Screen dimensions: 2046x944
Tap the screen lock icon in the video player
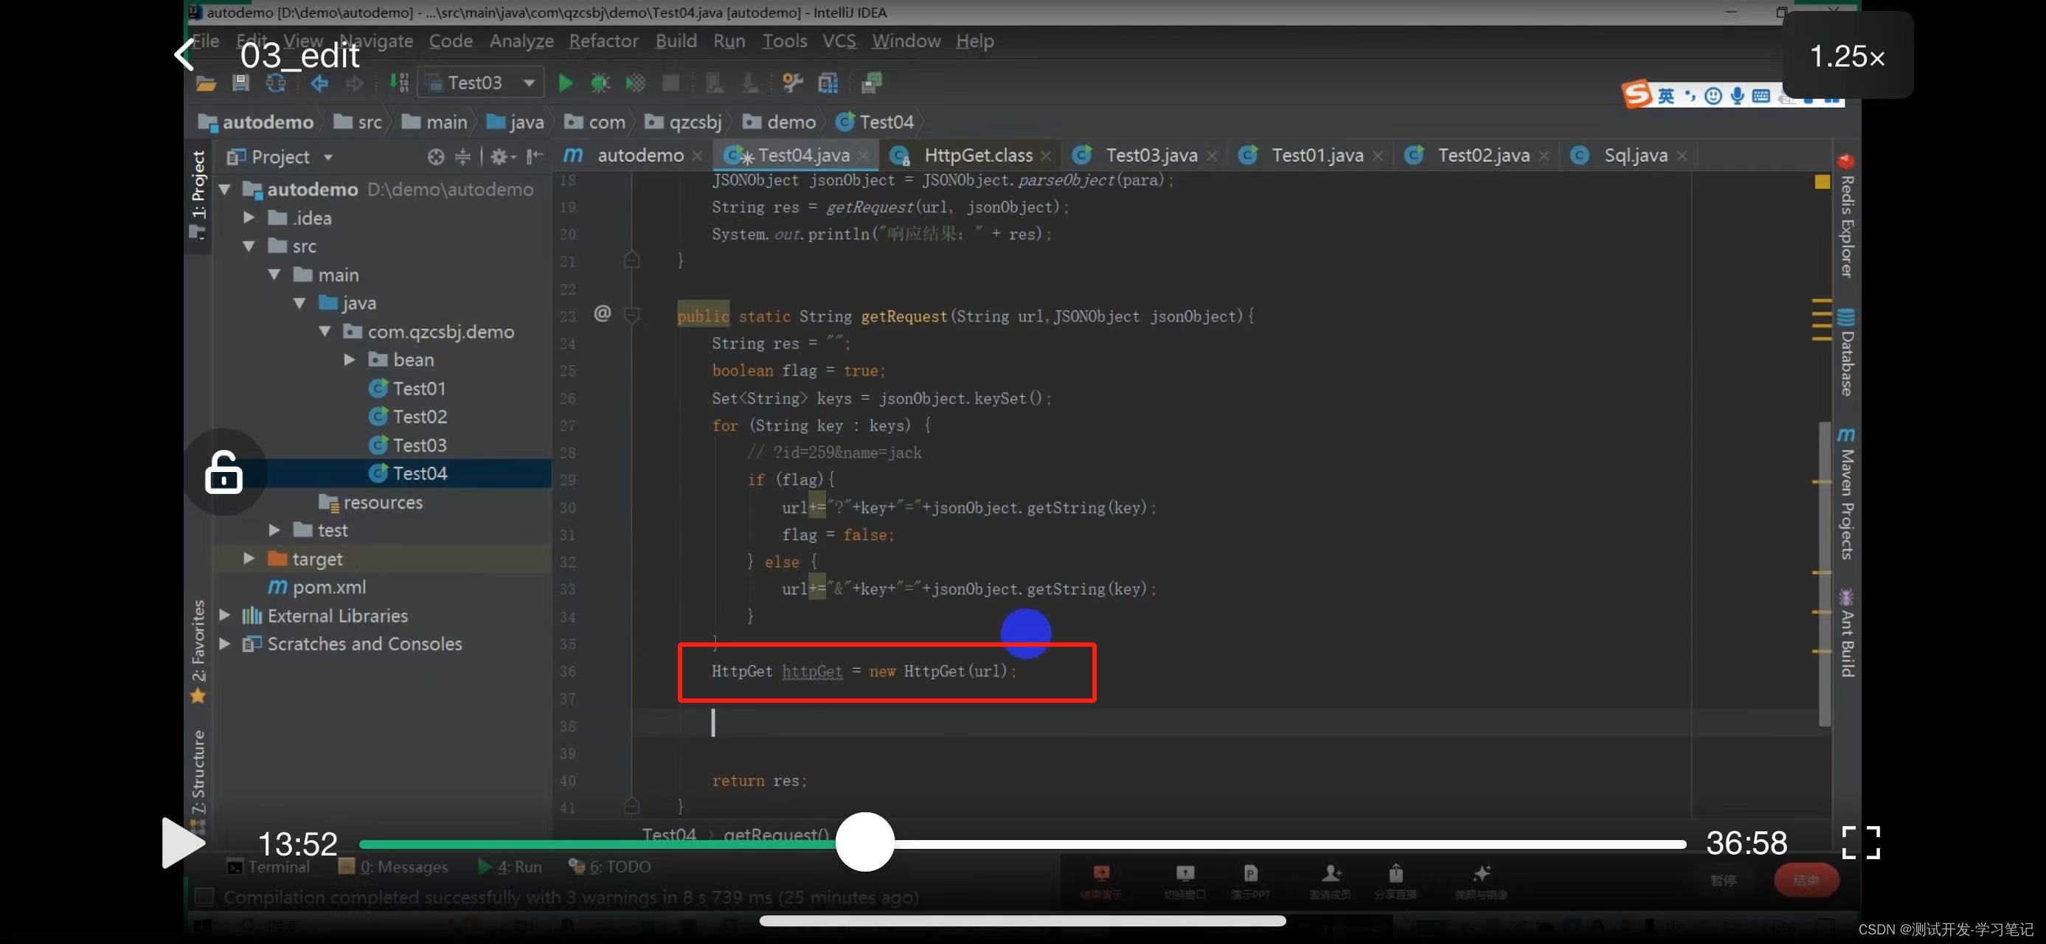coord(223,471)
